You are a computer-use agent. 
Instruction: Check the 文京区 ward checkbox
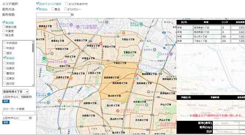5,63
